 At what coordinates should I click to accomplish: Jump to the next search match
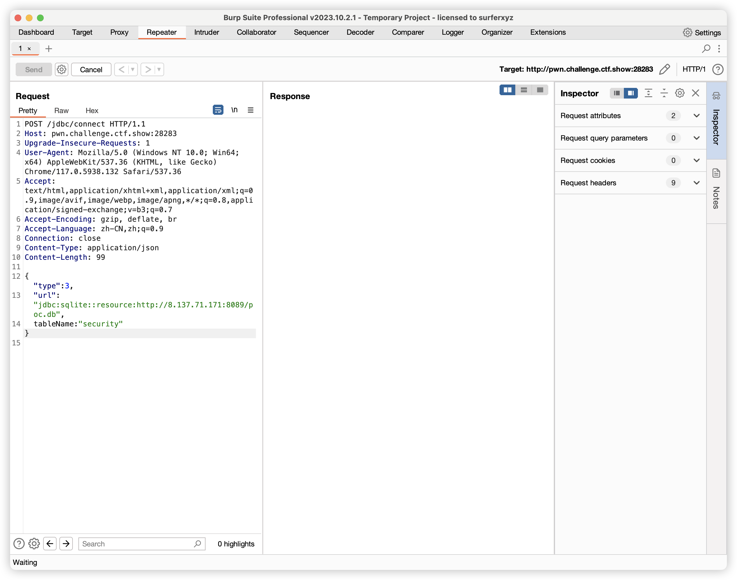(x=66, y=544)
